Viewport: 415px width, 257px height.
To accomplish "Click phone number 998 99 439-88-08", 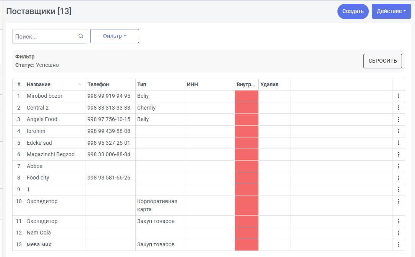I will pyautogui.click(x=109, y=131).
